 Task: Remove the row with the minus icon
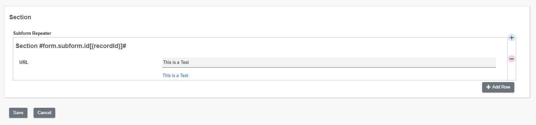pos(511,59)
